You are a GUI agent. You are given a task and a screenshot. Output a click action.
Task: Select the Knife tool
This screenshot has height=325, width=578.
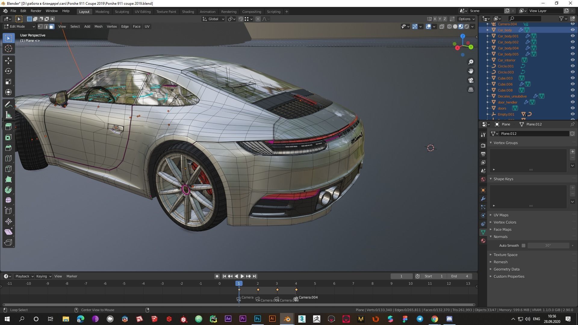click(8, 169)
